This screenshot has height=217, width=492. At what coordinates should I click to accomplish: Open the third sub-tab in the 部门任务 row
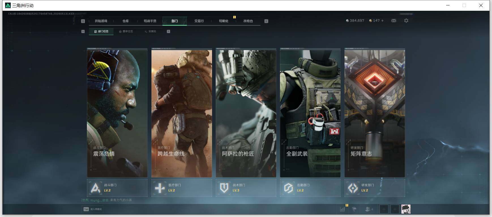pyautogui.click(x=150, y=31)
